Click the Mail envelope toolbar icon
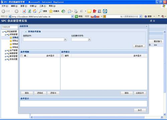Image resolution: width=167 pixels, height=120 pixels. [69, 11]
